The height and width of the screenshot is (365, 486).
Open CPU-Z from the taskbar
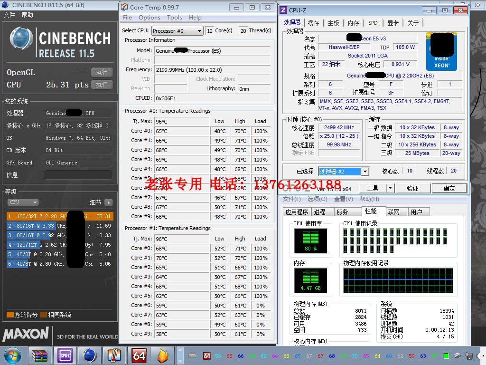pos(65,355)
